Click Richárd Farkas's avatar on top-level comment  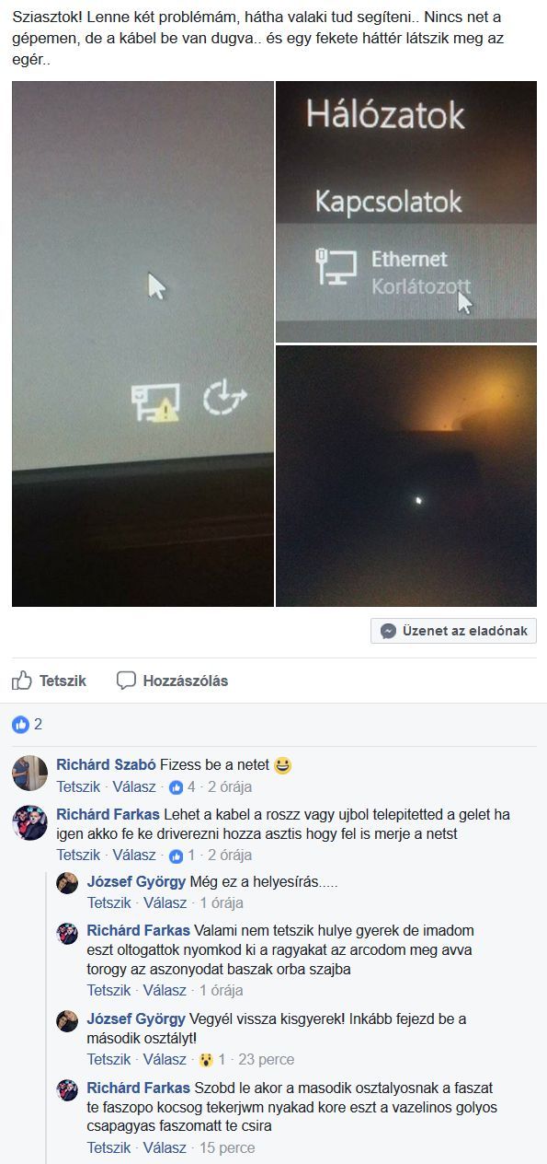coord(29,822)
